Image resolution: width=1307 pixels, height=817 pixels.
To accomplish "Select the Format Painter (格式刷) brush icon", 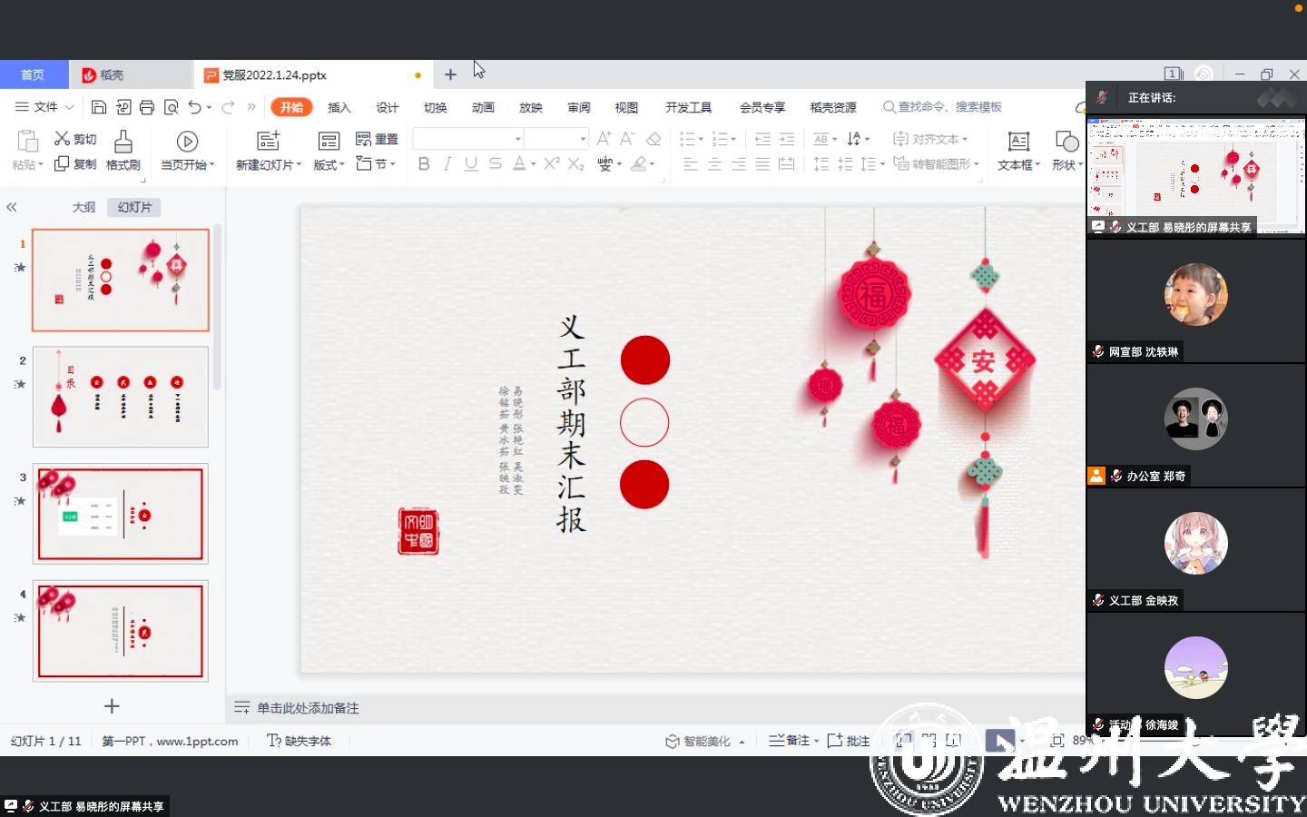I will (123, 142).
